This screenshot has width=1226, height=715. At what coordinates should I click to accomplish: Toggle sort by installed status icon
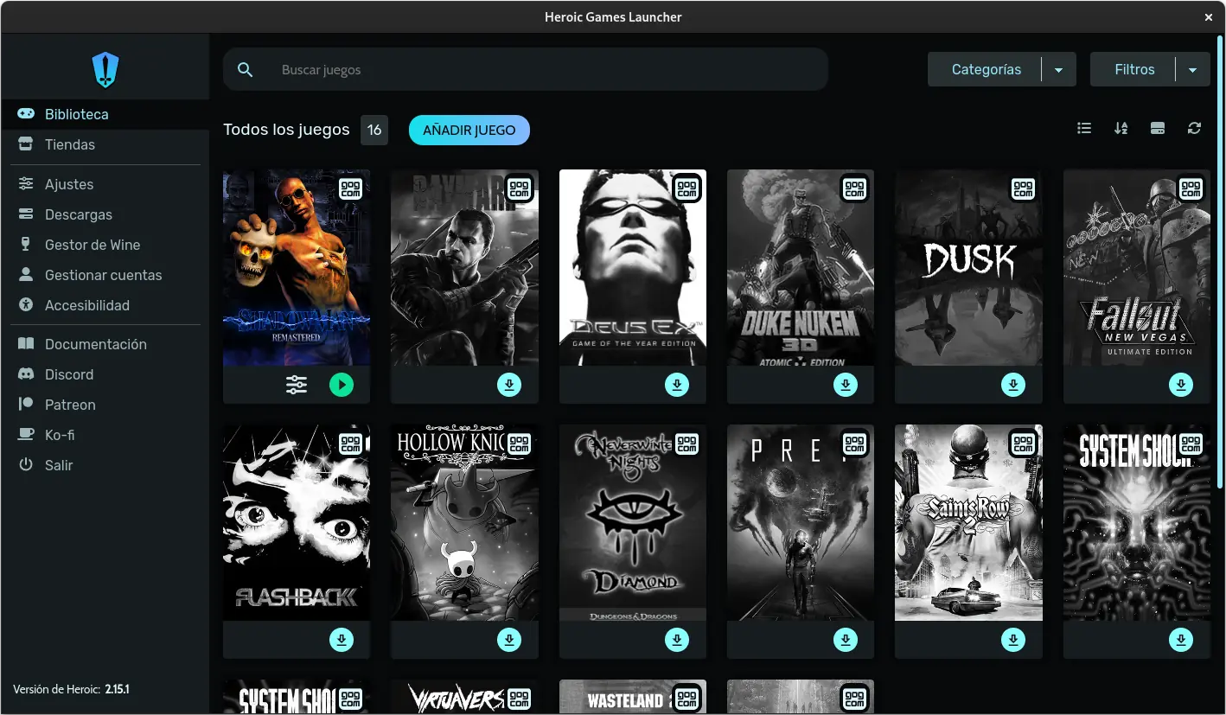(1158, 128)
